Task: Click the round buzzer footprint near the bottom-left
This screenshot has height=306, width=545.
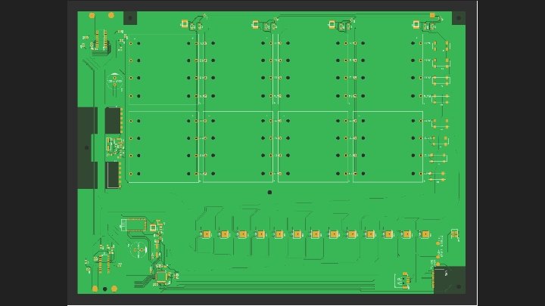Action: [138, 250]
